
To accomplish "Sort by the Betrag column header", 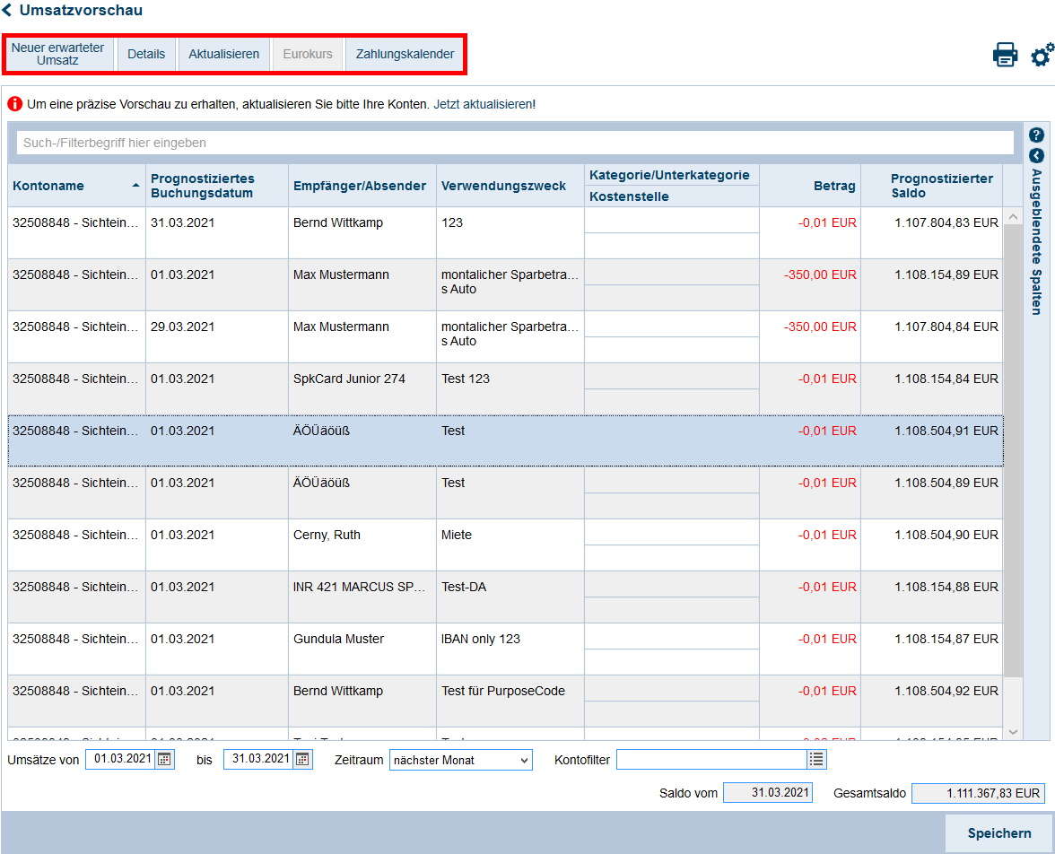I will (835, 186).
